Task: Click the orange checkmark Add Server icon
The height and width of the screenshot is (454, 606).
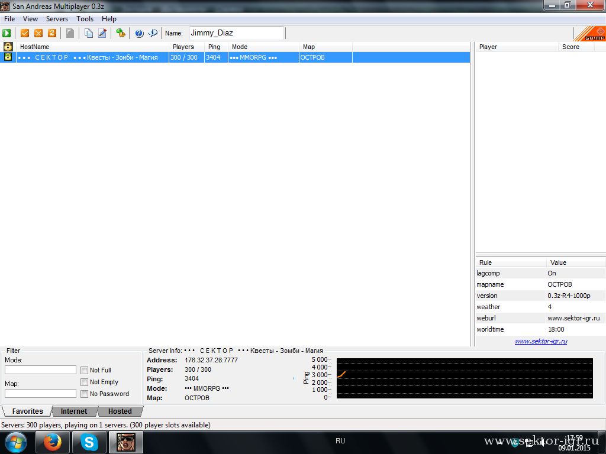Action: [x=25, y=33]
